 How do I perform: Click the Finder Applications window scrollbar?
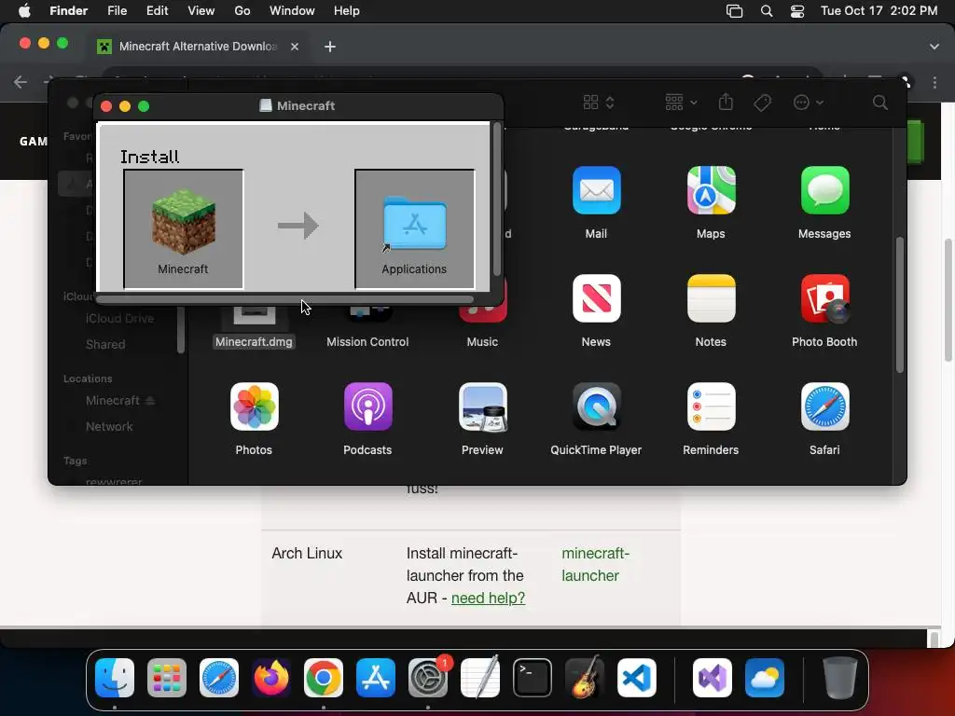point(900,305)
